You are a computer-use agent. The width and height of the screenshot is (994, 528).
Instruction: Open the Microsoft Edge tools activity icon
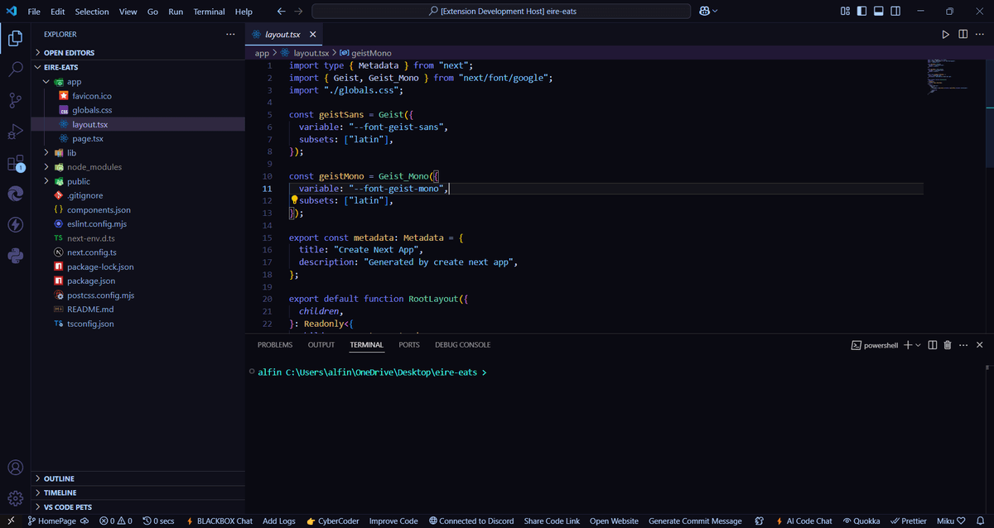[15, 194]
